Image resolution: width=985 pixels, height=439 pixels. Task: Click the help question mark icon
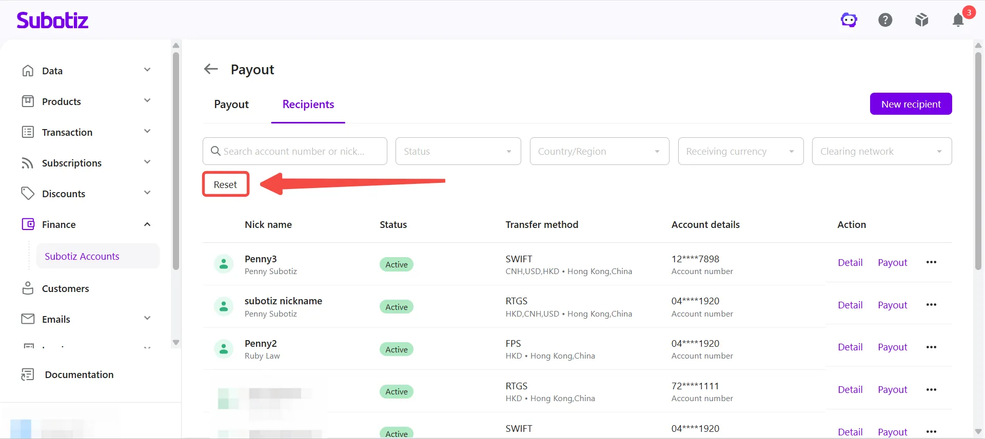[885, 20]
